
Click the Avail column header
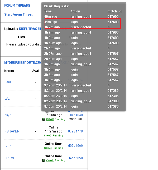[36, 71]
